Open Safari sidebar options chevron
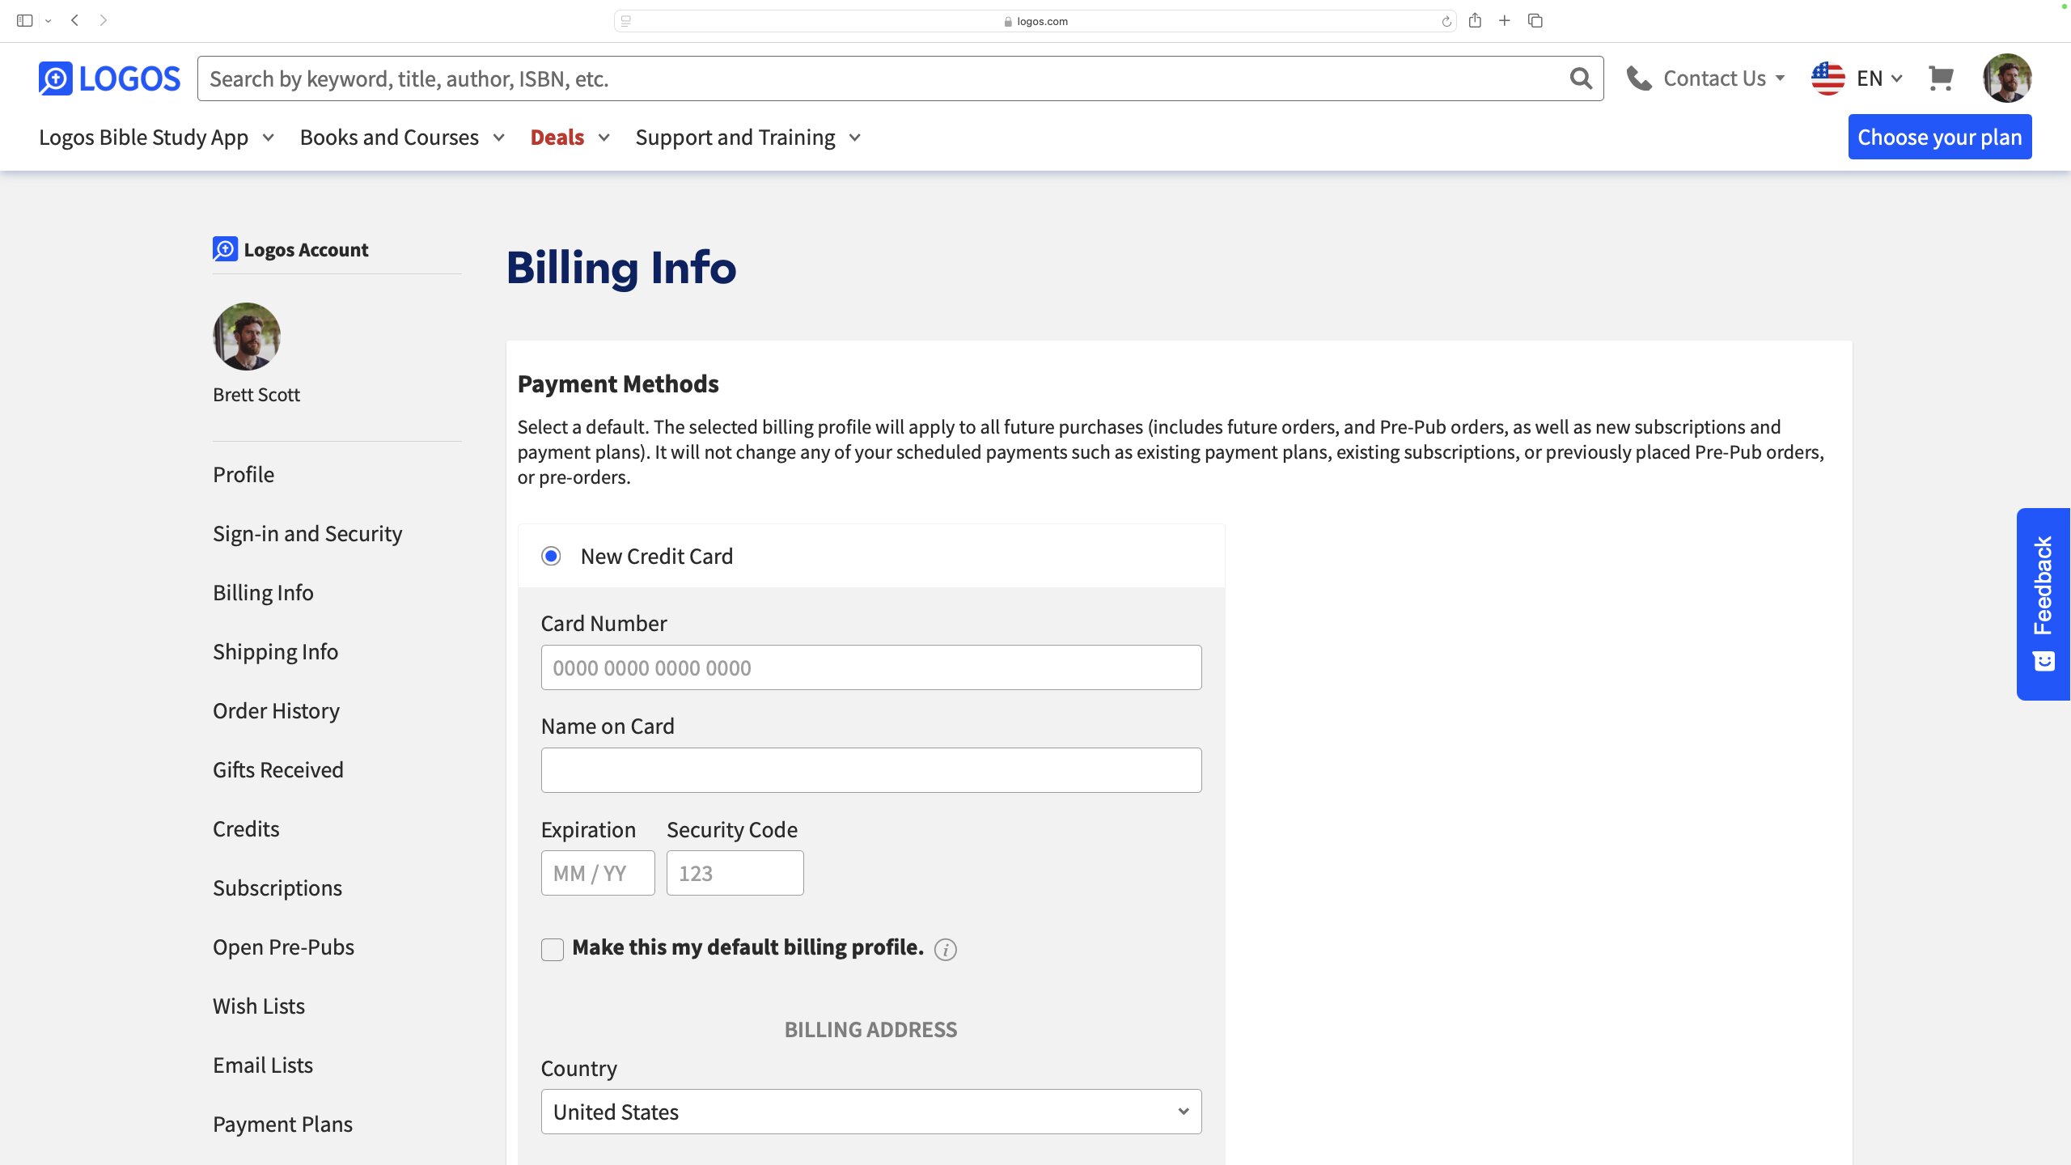This screenshot has width=2071, height=1165. [49, 21]
